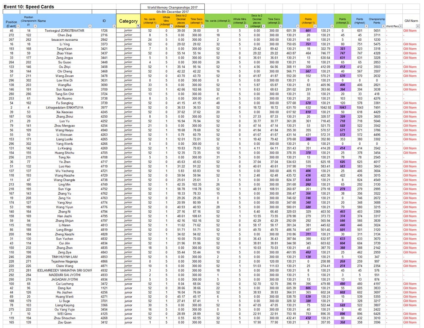Select the name cell 'TINH HUYNH LAM'
The width and height of the screenshot is (424, 328).
(x=64, y=257)
